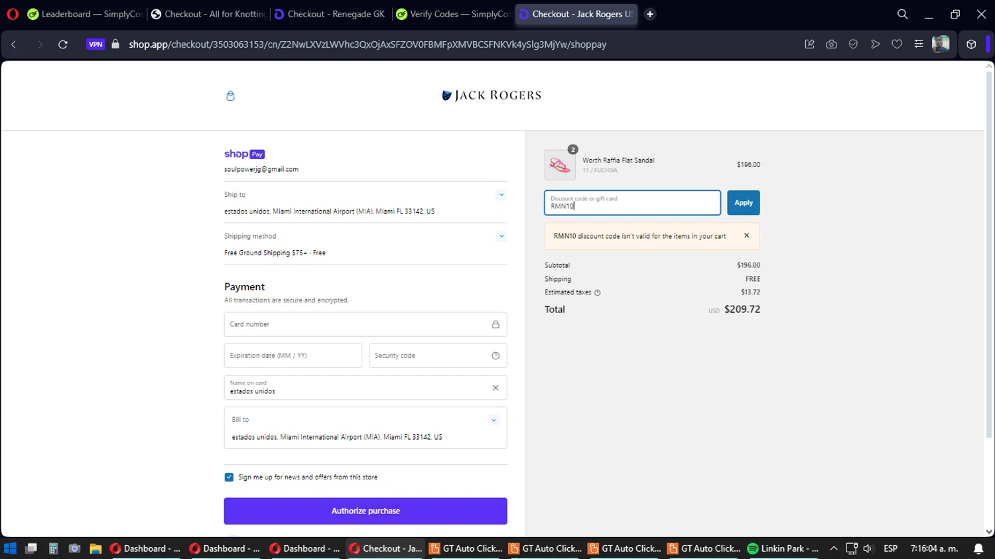
Task: Open a new browser tab
Action: [x=650, y=14]
